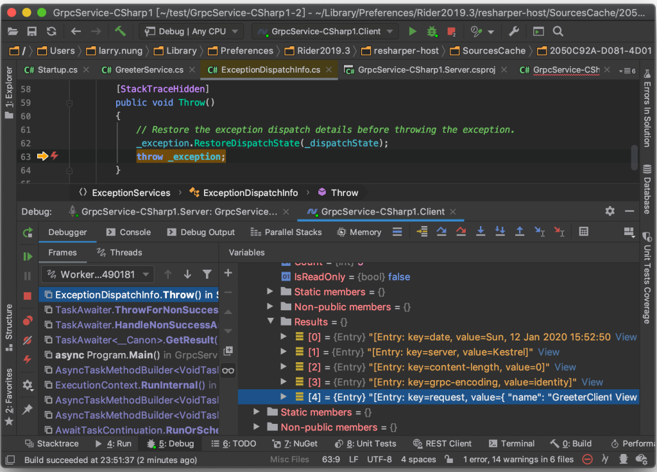Rerun the client with green rerun icon
This screenshot has width=657, height=472.
coord(28,232)
